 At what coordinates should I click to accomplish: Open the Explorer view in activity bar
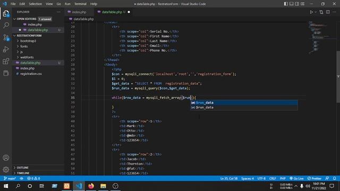point(6,14)
